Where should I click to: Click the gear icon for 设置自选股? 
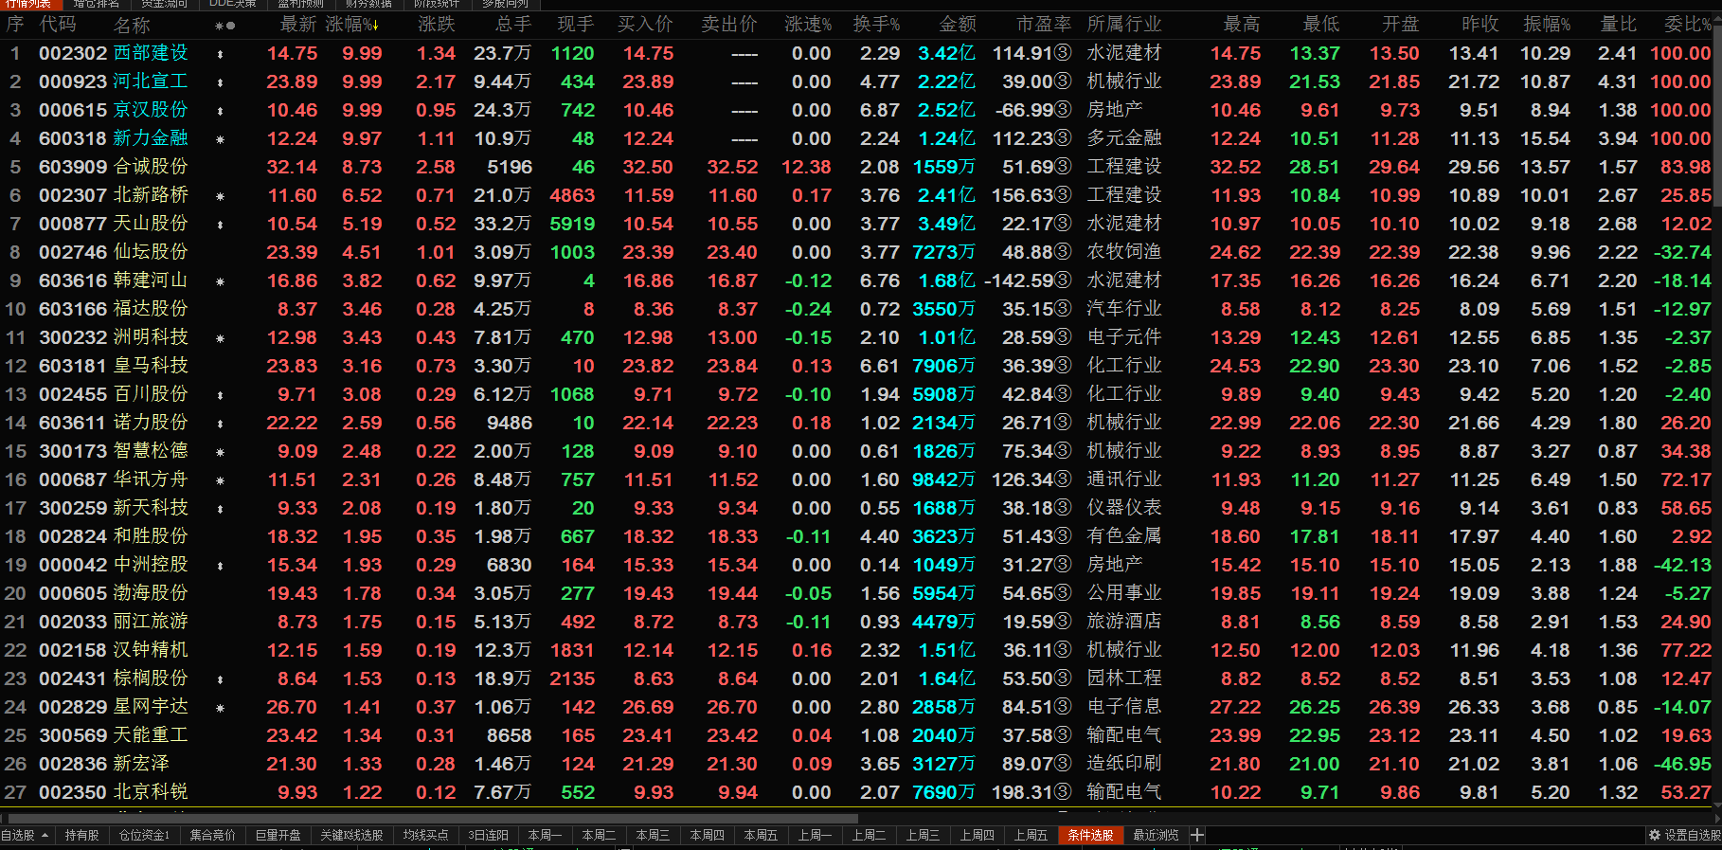click(1655, 835)
